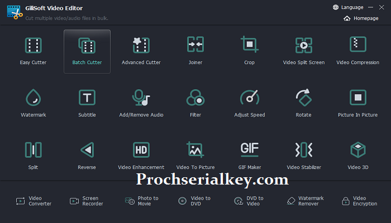Launch Picture In Picture tool

tap(358, 104)
